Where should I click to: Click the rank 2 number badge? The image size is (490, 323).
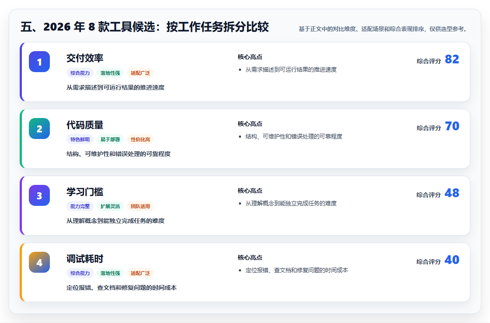[39, 129]
